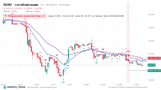Select the RGBI chart title
This screenshot has width=161, height=90.
(x=21, y=5)
